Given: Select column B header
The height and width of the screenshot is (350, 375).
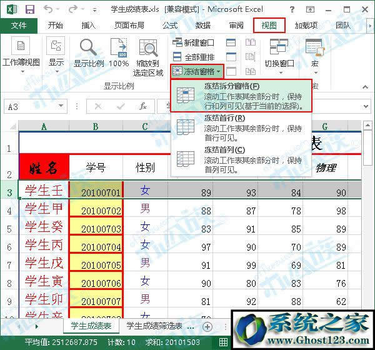Looking at the screenshot, I should [96, 126].
